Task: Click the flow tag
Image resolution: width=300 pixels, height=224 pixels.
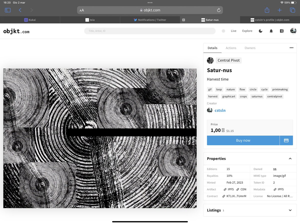Action: pos(242,89)
